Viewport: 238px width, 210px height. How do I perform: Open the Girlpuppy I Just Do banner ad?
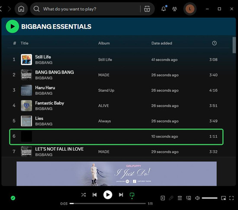point(116,174)
